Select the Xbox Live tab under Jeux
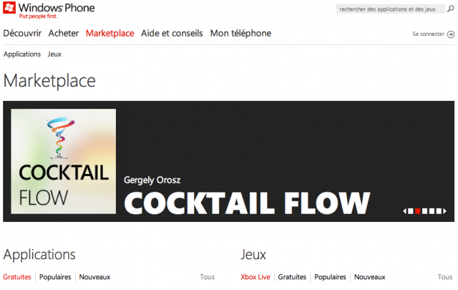 click(x=255, y=277)
